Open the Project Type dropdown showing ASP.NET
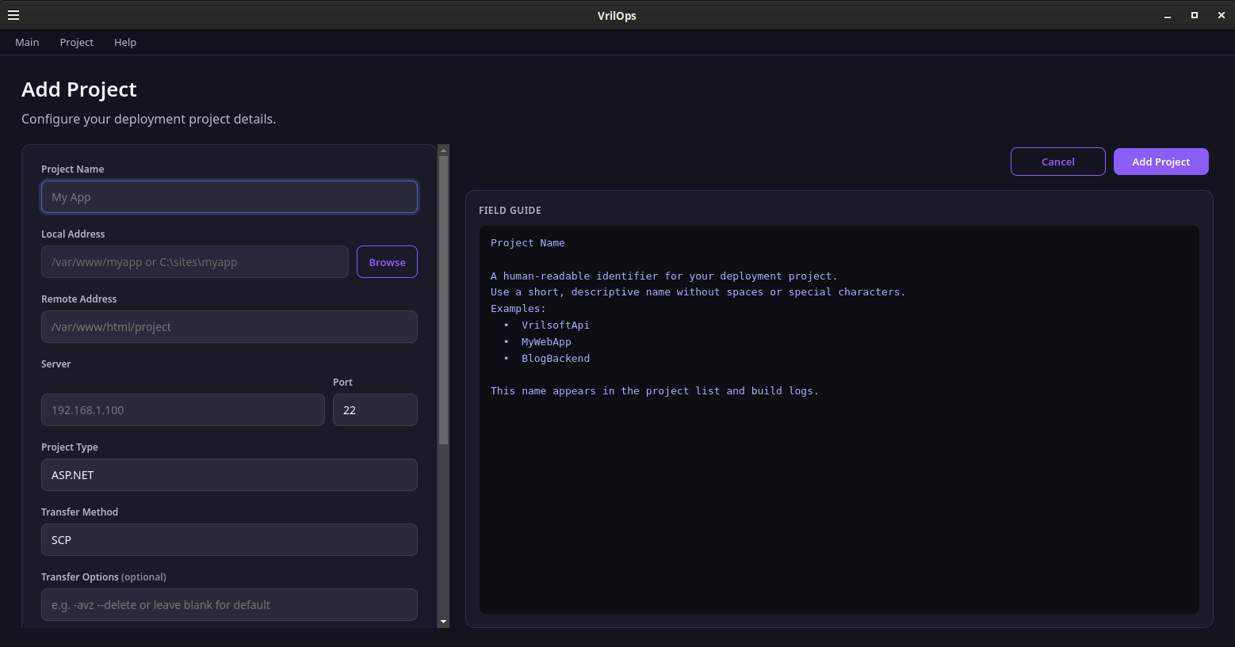The image size is (1235, 647). (x=229, y=475)
